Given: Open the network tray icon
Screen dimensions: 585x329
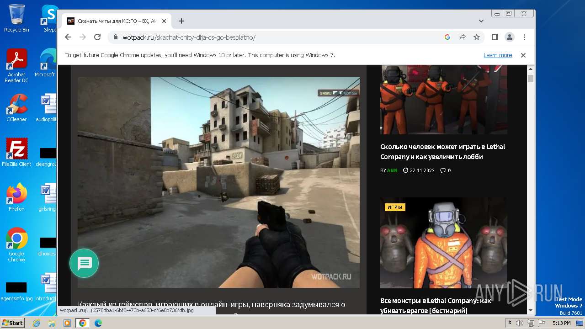Looking at the screenshot, I should click(531, 323).
